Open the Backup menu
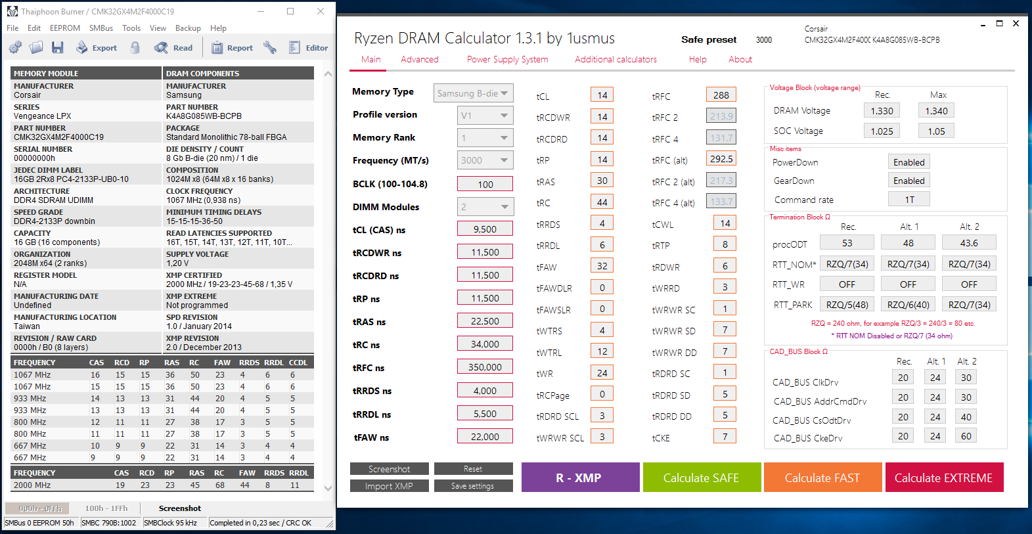 pos(188,28)
